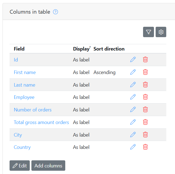Remove the Country column via trash icon

point(146,147)
